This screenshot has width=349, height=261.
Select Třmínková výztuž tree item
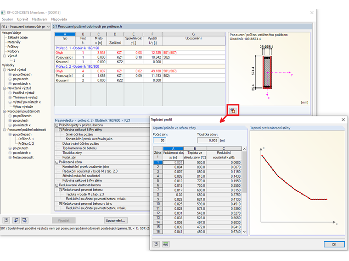click(25, 98)
